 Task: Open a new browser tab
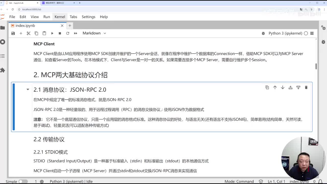[x=80, y=3]
